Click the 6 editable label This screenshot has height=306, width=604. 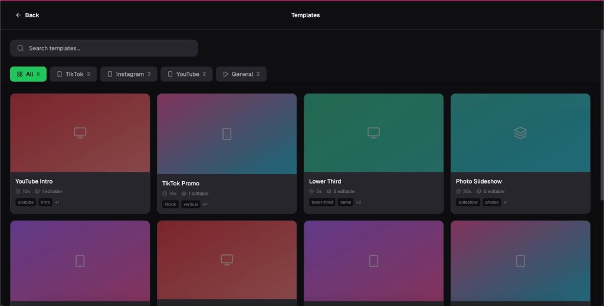pos(494,191)
